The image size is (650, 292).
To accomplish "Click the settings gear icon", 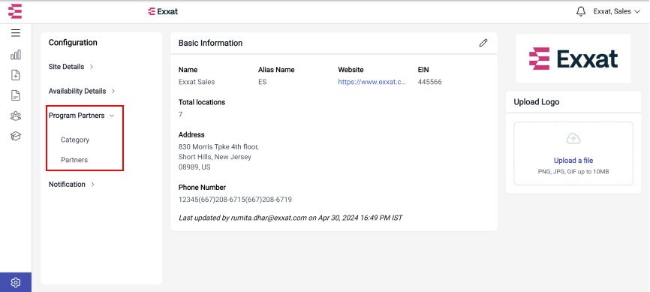I will click(16, 282).
